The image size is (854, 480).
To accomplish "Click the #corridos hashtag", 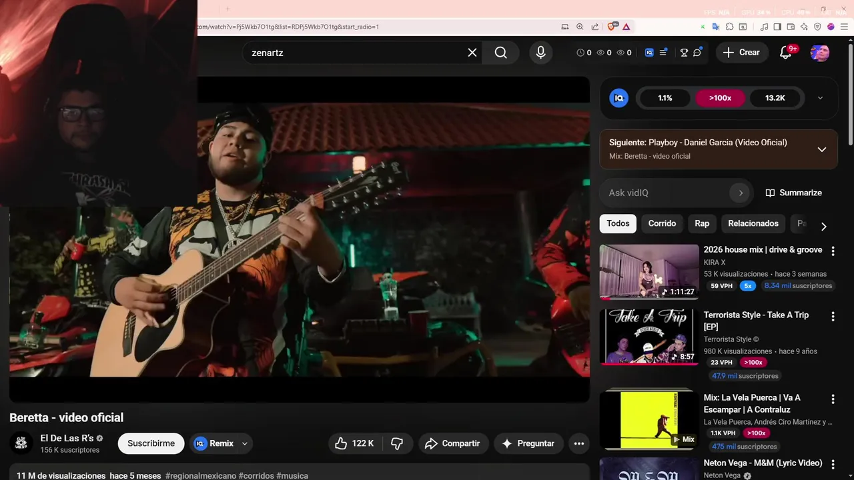I will click(256, 476).
